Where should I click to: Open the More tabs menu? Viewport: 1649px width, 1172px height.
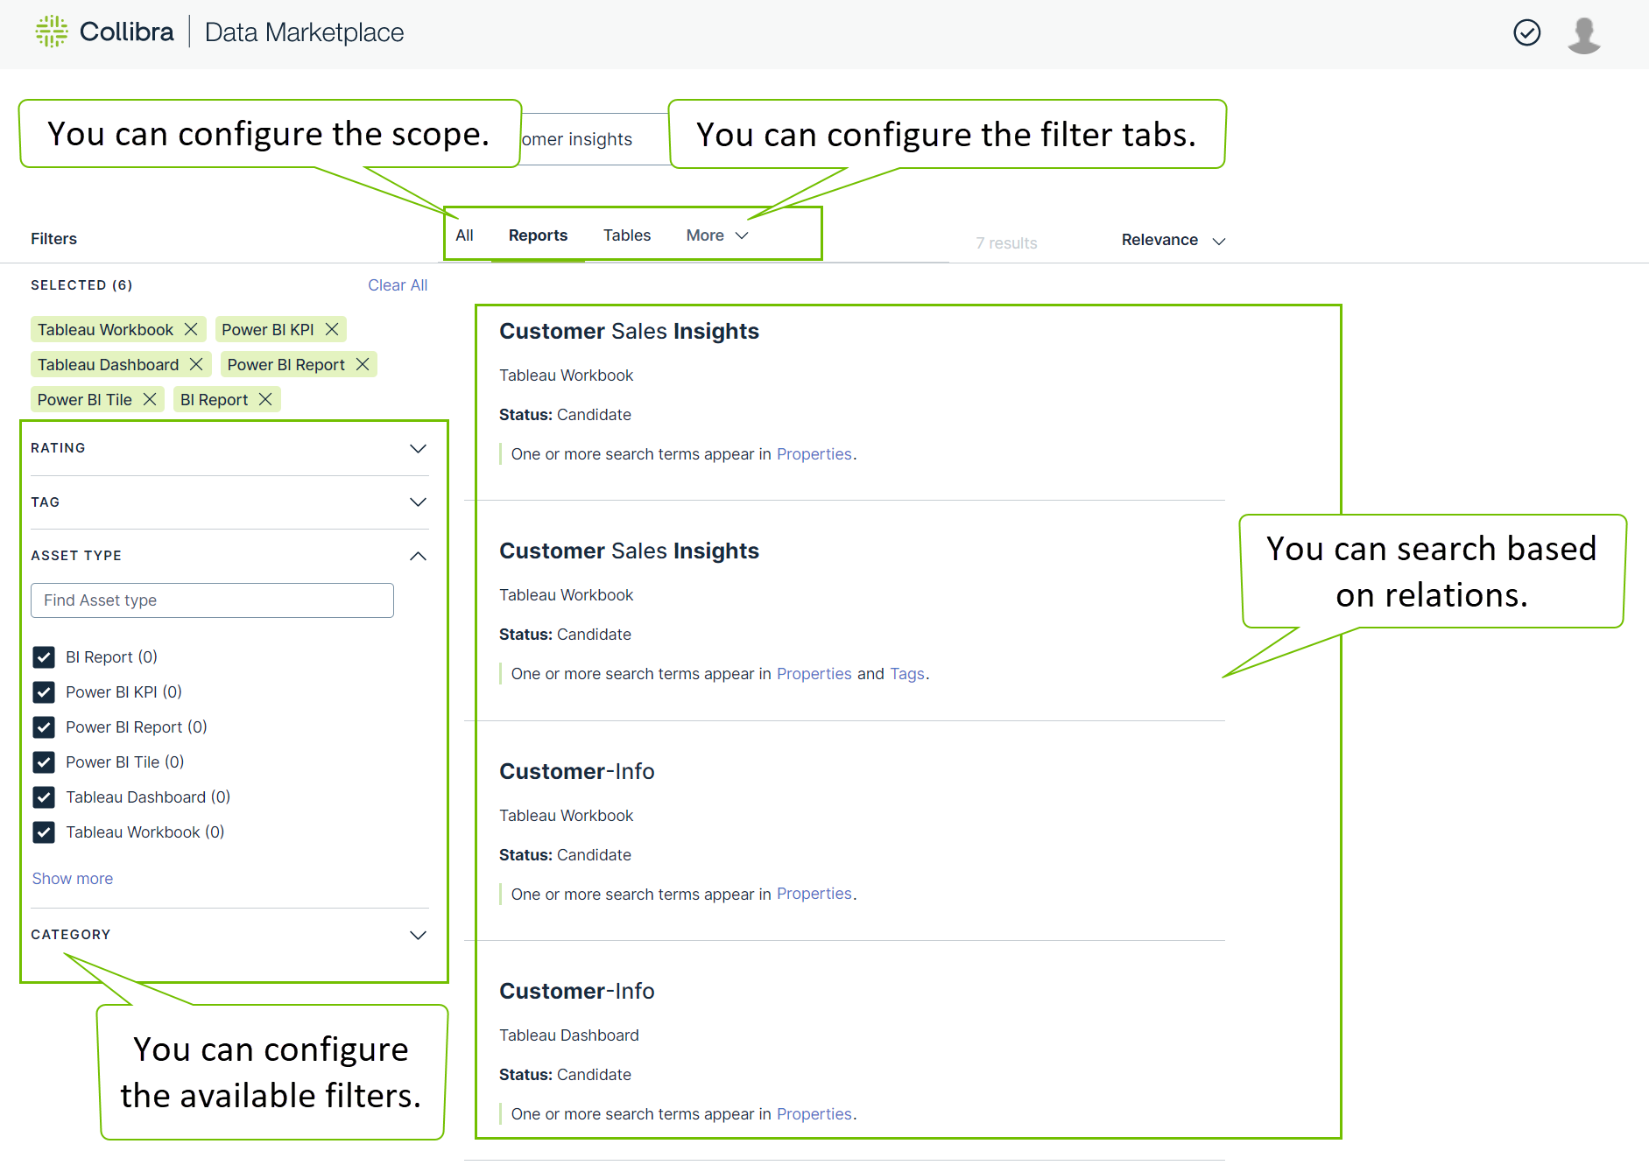[716, 235]
